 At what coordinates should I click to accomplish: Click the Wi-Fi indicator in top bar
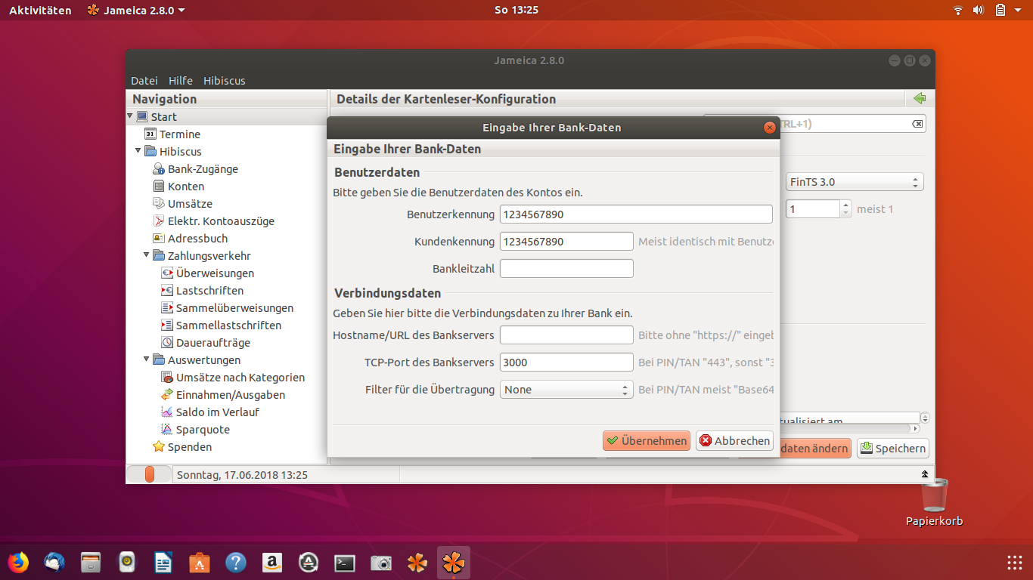(958, 10)
